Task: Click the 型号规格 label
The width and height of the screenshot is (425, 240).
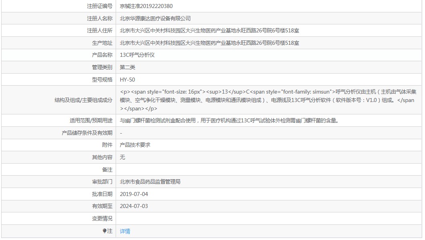Action: (x=102, y=80)
